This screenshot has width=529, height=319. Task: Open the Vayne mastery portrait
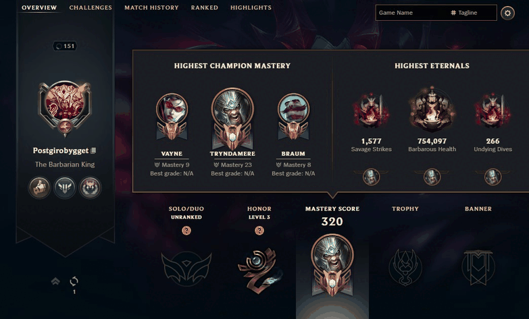(x=172, y=117)
